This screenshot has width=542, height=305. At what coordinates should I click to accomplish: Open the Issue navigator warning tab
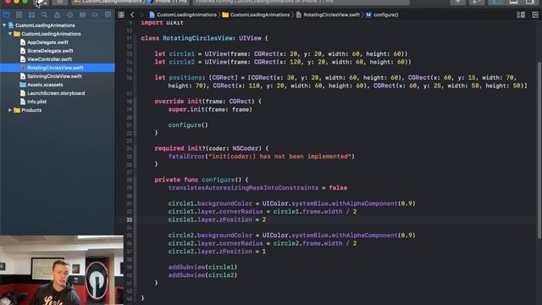(x=57, y=15)
